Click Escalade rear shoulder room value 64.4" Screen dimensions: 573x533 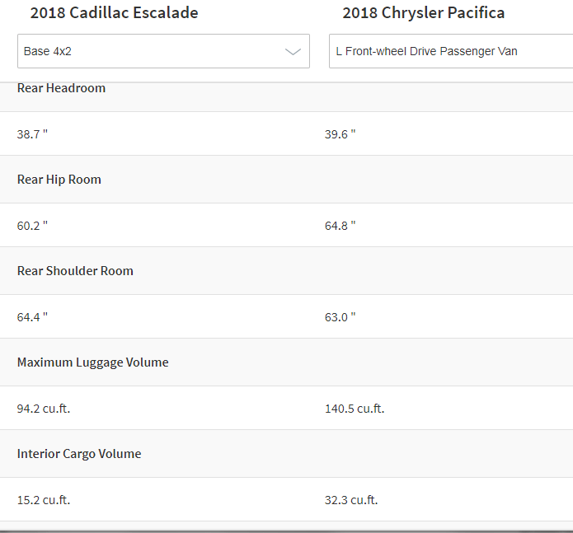[x=33, y=317]
